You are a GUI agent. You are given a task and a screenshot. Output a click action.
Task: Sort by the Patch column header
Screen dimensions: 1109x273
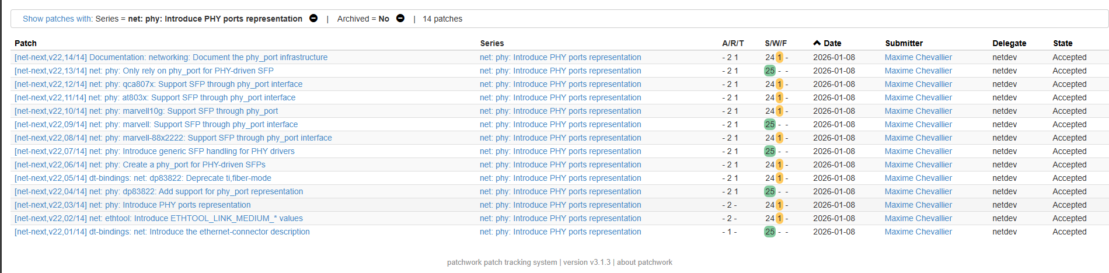pyautogui.click(x=26, y=43)
